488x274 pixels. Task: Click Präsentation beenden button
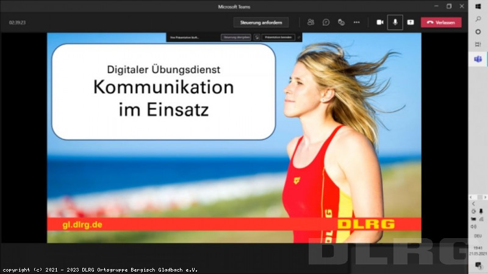(x=278, y=37)
